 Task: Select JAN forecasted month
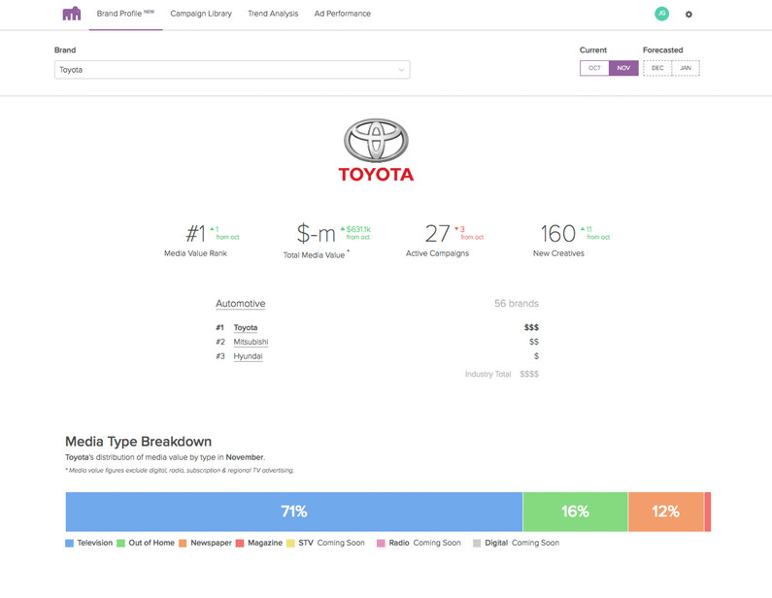[x=686, y=68]
